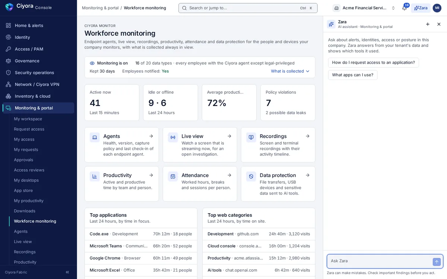This screenshot has width=447, height=279.
Task: Click the Microsoft Teams application row
Action: (x=141, y=246)
